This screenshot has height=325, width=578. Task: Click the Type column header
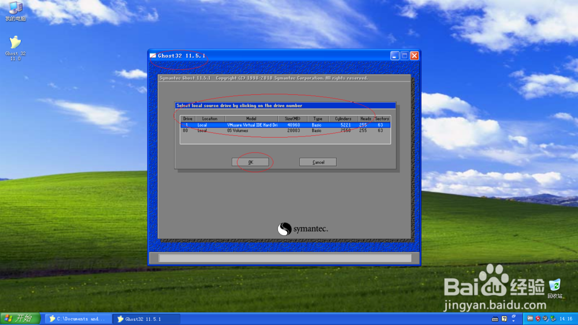tap(317, 119)
